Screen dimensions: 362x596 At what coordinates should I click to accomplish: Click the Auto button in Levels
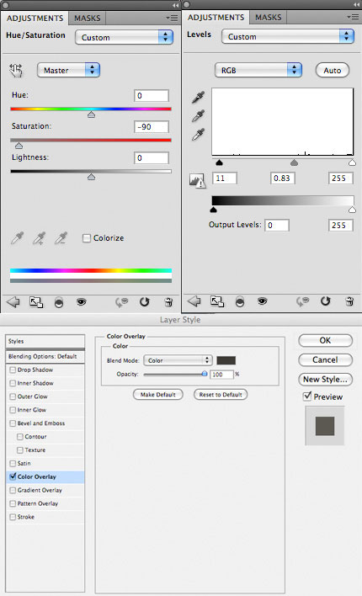[333, 71]
